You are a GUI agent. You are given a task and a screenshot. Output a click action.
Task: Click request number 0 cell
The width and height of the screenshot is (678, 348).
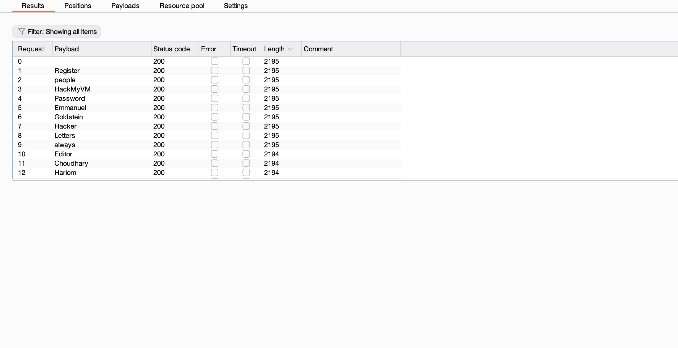click(32, 61)
